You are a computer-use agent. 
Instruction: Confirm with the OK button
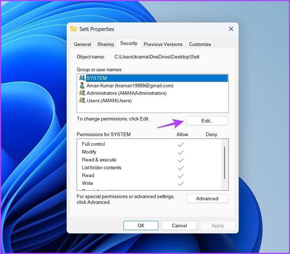click(141, 226)
